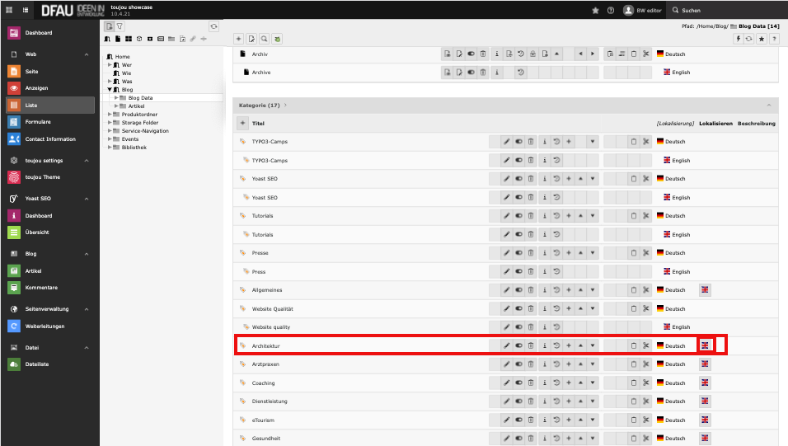The width and height of the screenshot is (788, 446).
Task: Toggle visibility of the Dienstleistung category
Action: pos(519,401)
